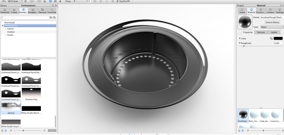Select White Studio Black environment thumbnail
The width and height of the screenshot is (284, 135).
click(x=31, y=107)
